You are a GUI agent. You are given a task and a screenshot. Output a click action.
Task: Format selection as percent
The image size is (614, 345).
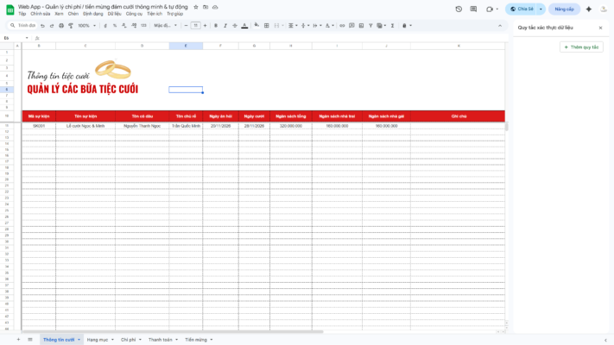[115, 25]
